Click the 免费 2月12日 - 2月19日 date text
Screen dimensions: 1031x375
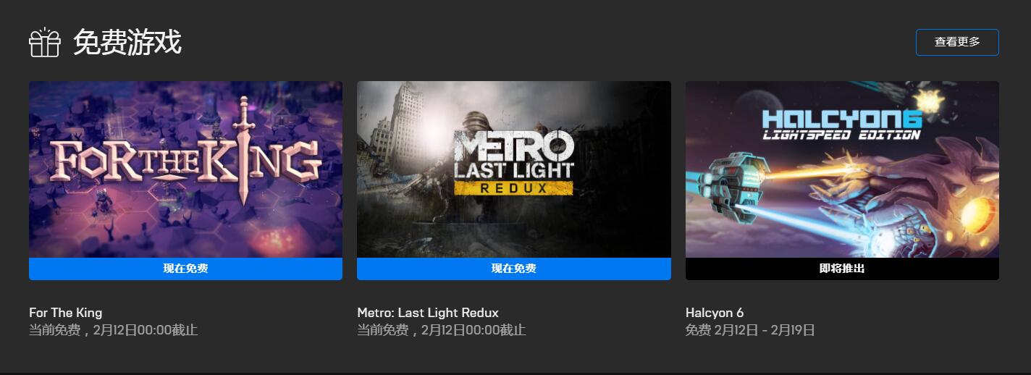pyautogui.click(x=750, y=330)
